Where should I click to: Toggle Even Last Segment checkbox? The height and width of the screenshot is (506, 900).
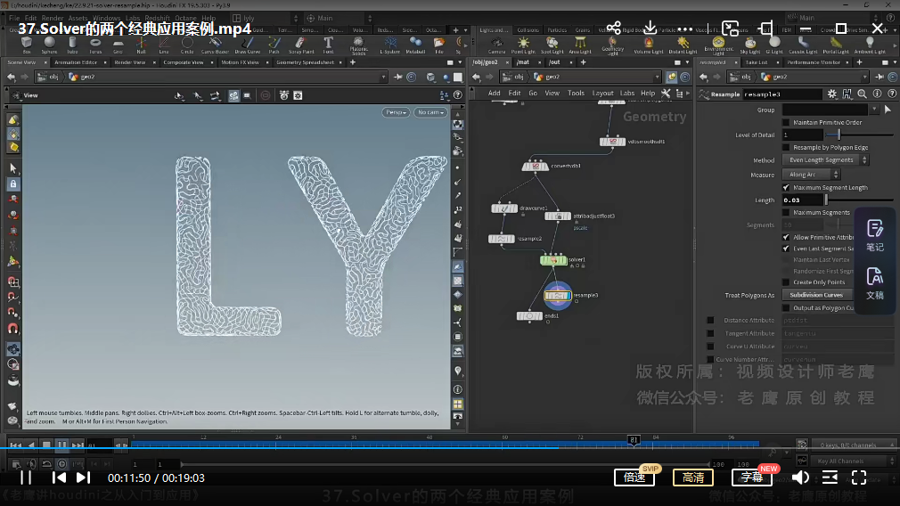(786, 249)
